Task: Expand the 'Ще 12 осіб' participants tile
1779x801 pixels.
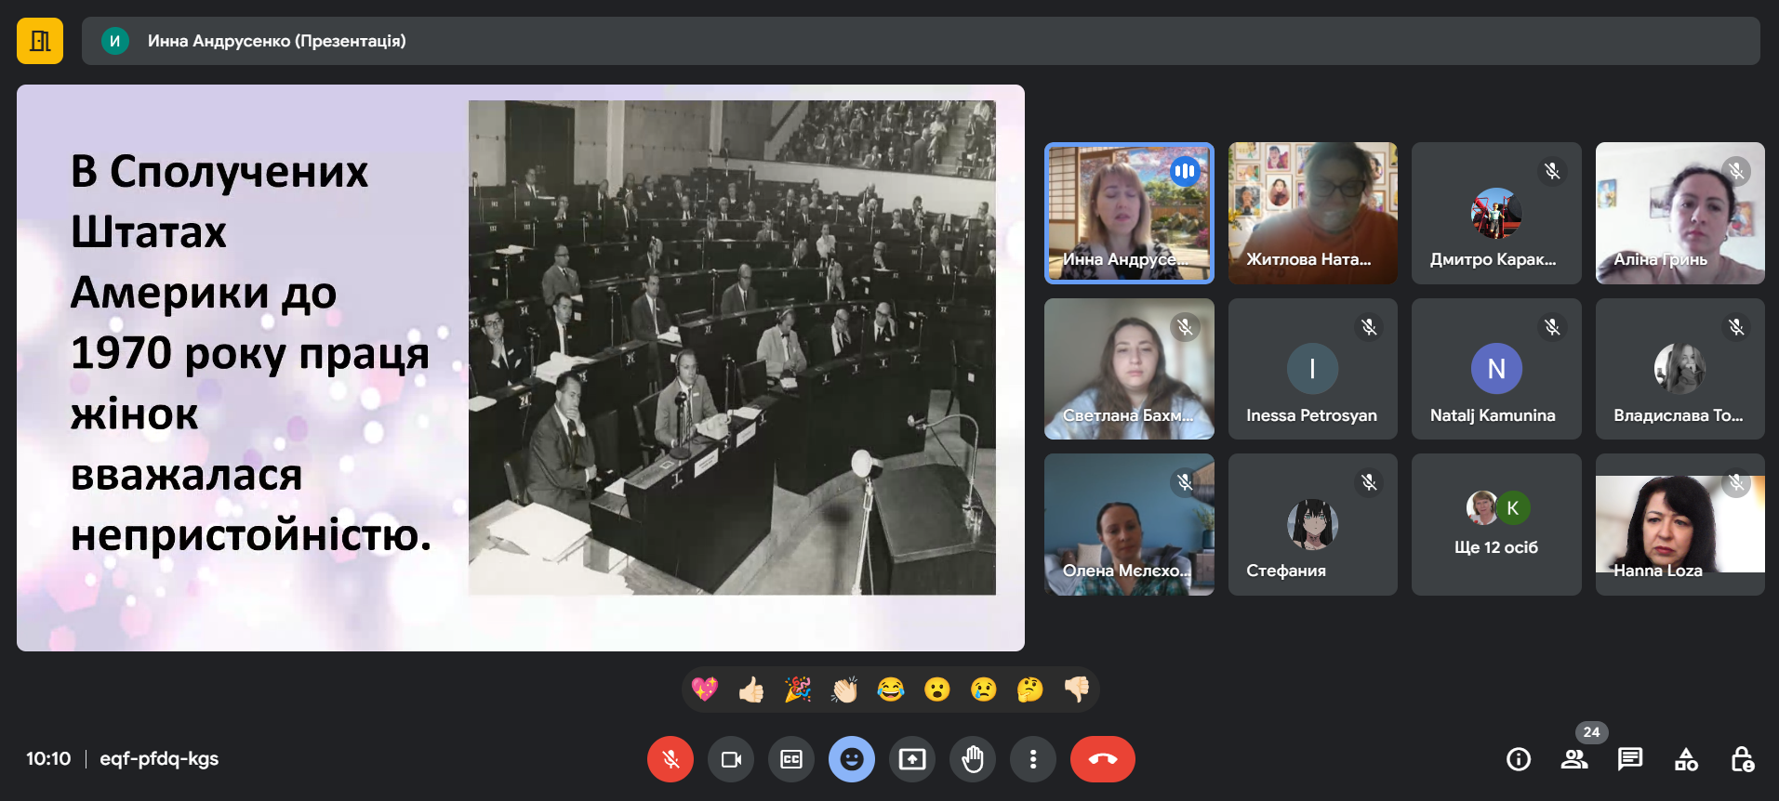Action: coord(1495,525)
